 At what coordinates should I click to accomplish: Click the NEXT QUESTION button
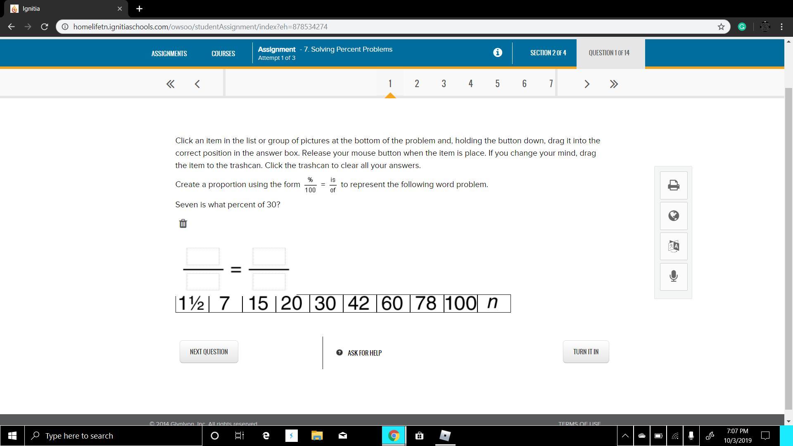click(x=209, y=351)
